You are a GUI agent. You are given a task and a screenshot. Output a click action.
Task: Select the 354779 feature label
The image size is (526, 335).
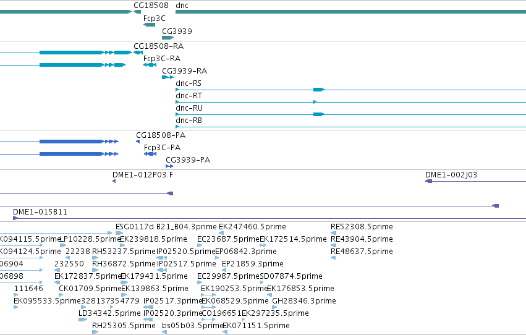(x=125, y=301)
